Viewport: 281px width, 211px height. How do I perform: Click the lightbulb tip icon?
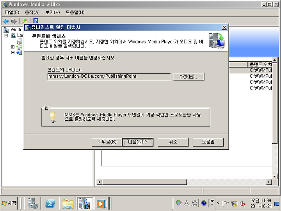pyautogui.click(x=53, y=117)
